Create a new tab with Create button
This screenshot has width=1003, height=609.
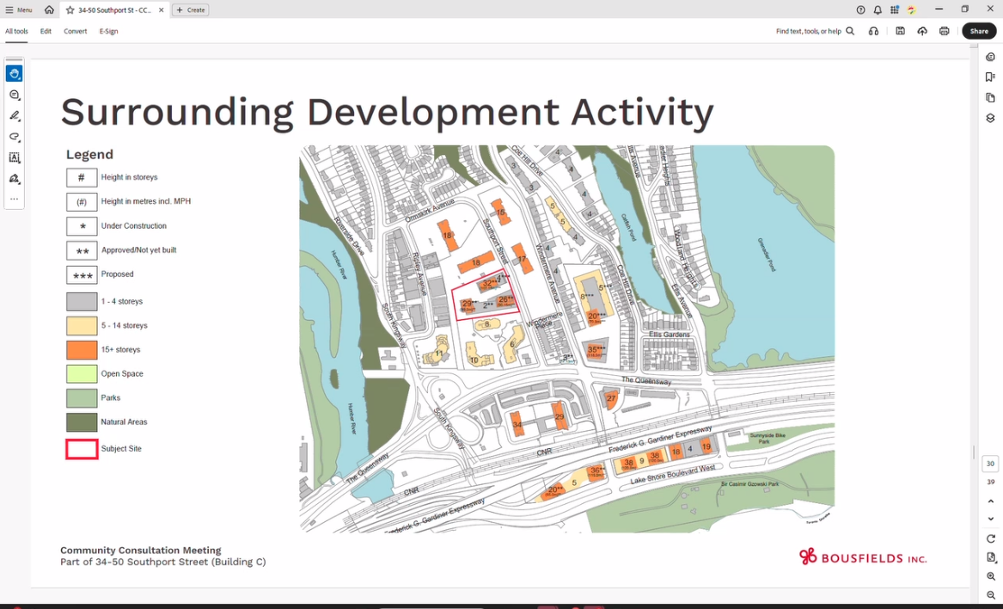pyautogui.click(x=191, y=10)
